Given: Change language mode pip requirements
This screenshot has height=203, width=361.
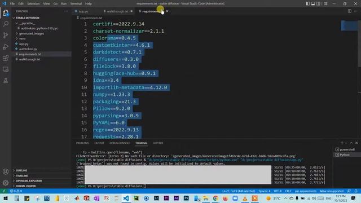Looking at the screenshot, I should 306,191.
